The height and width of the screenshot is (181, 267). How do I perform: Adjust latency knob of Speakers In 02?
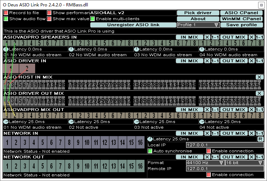click(x=71, y=49)
